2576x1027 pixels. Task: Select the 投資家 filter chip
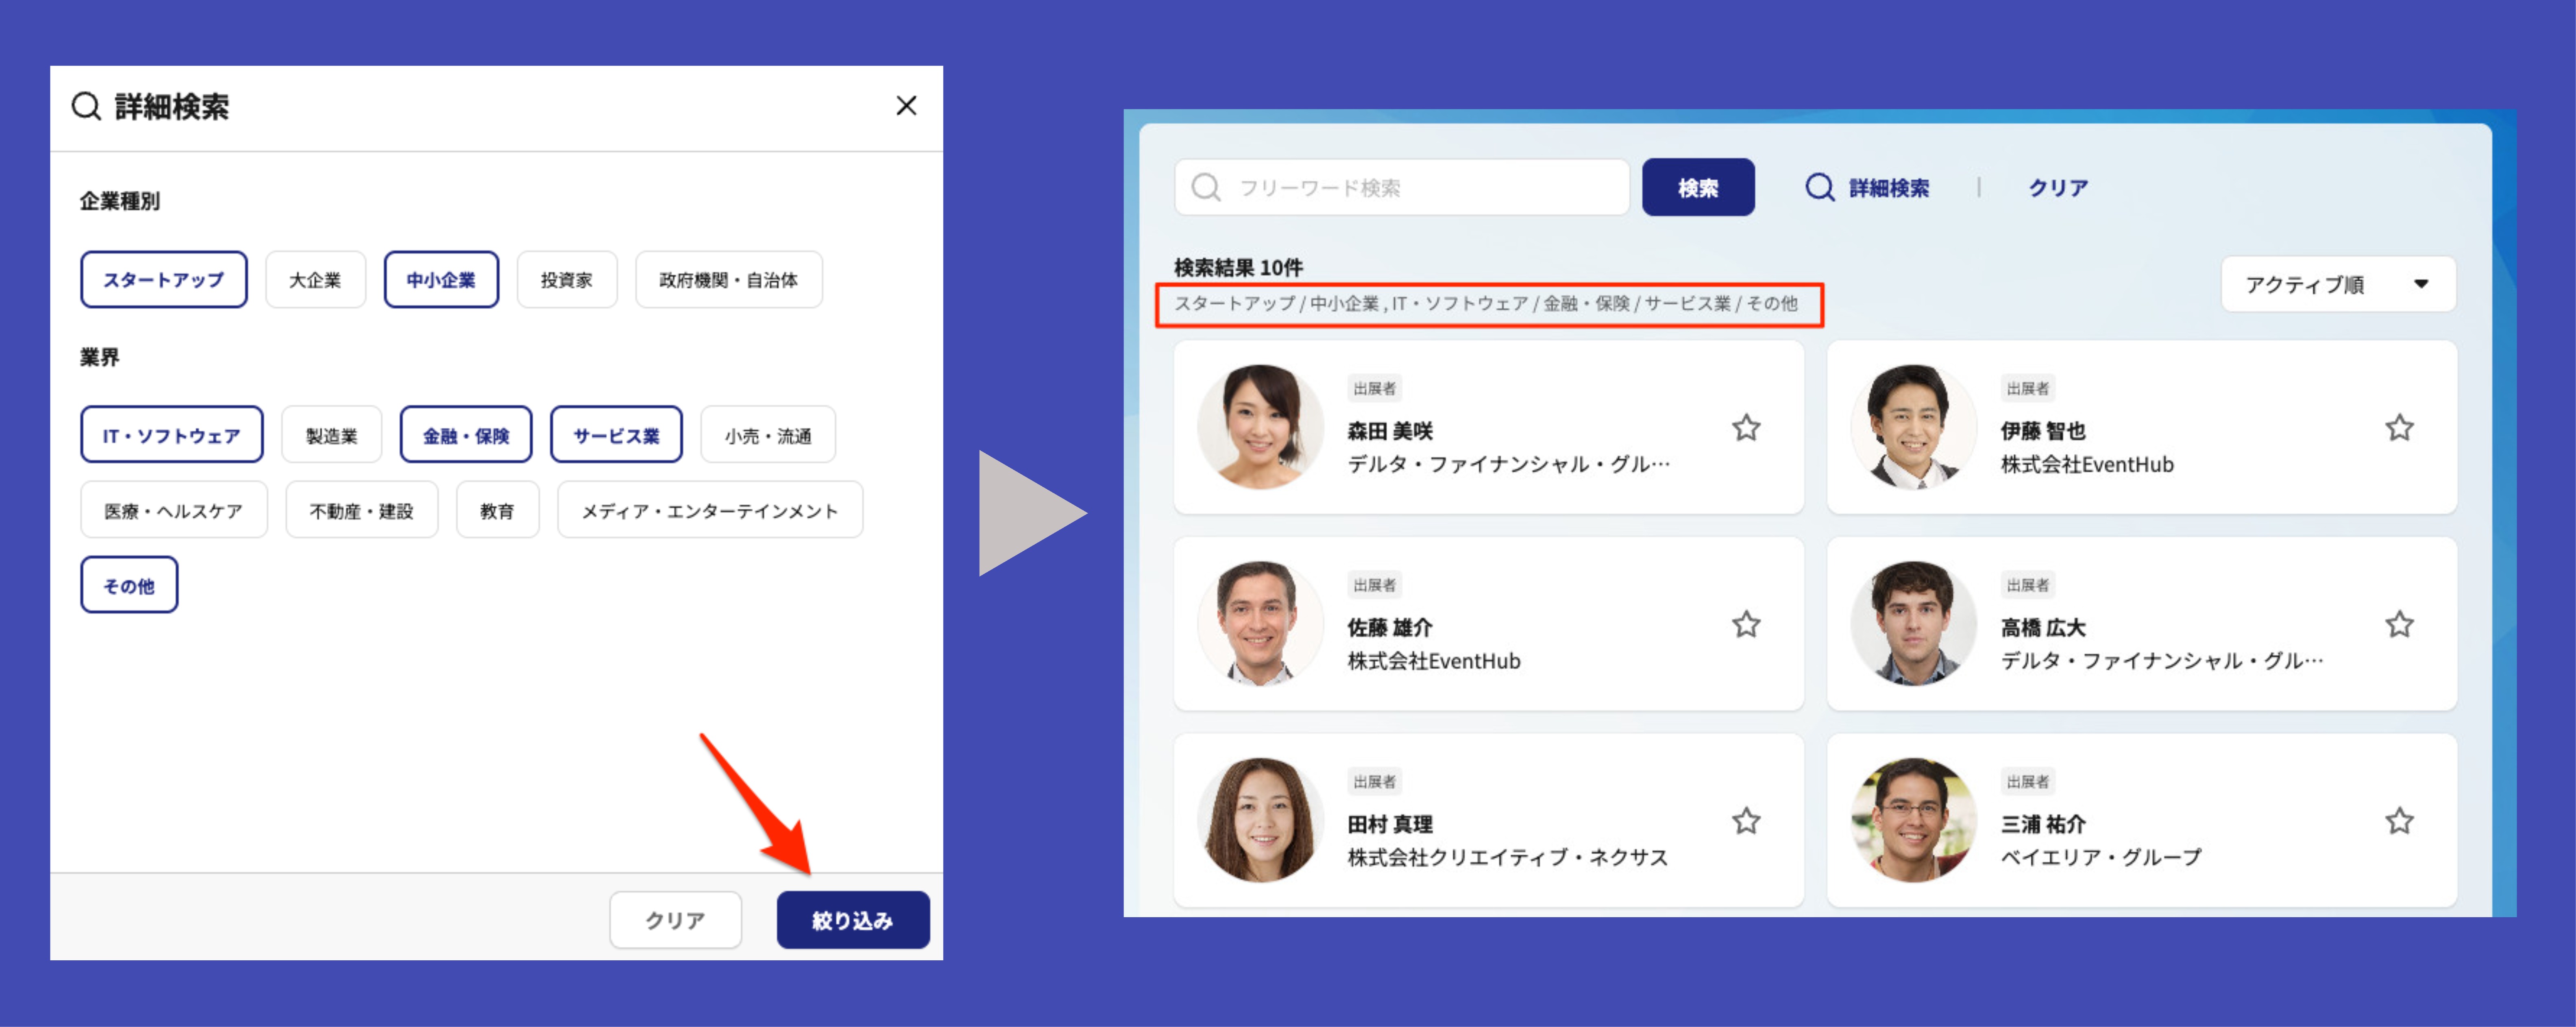click(567, 280)
